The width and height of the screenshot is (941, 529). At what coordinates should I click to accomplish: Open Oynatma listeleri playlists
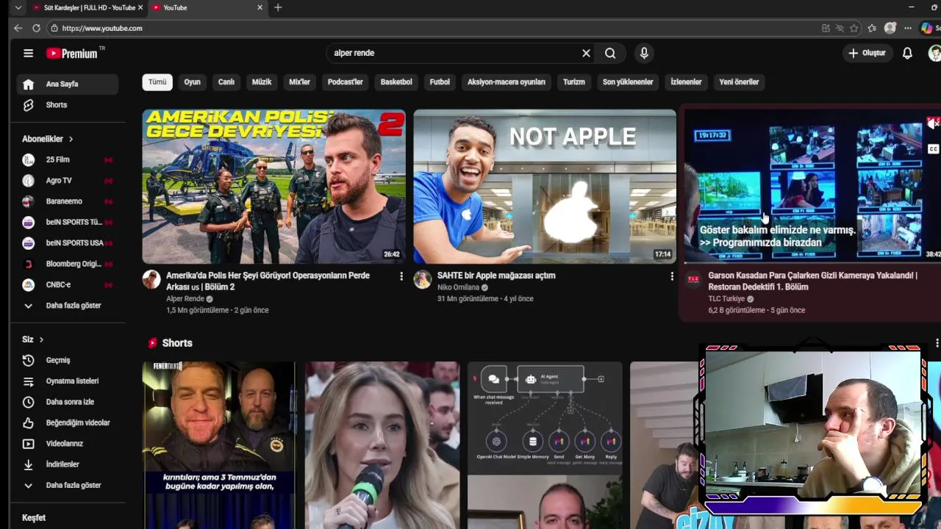pos(68,381)
